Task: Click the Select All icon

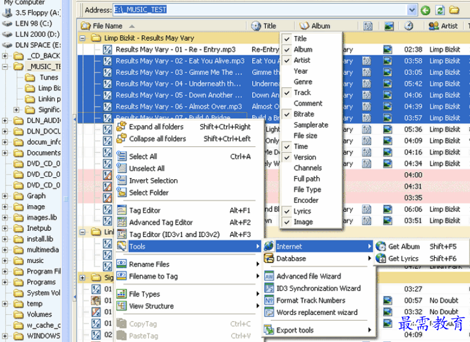Action: 122,156
